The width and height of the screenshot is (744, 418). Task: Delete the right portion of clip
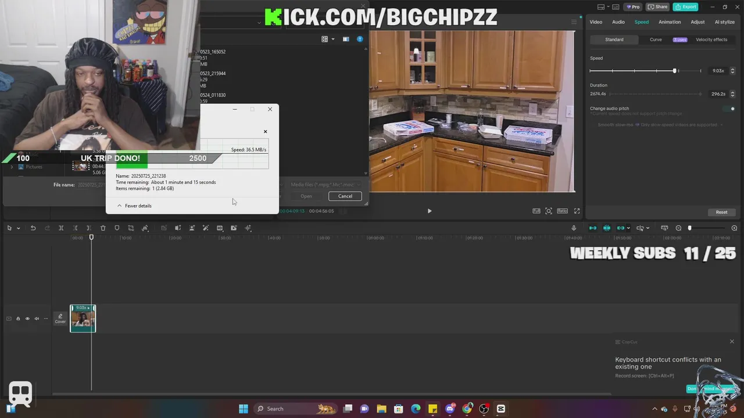(x=89, y=228)
